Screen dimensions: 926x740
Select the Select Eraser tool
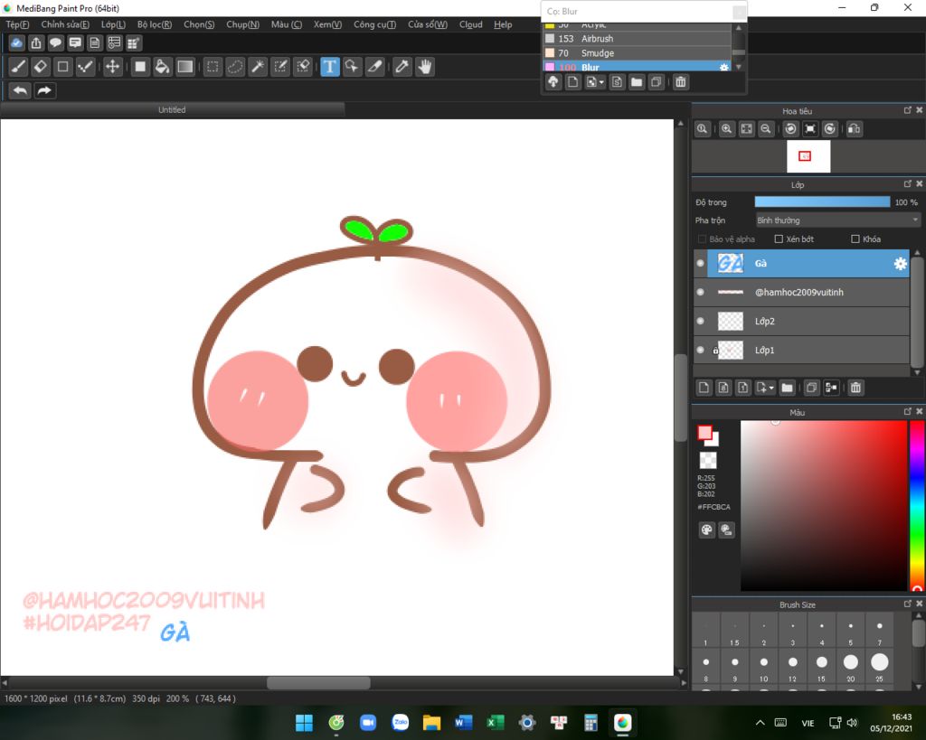[303, 67]
